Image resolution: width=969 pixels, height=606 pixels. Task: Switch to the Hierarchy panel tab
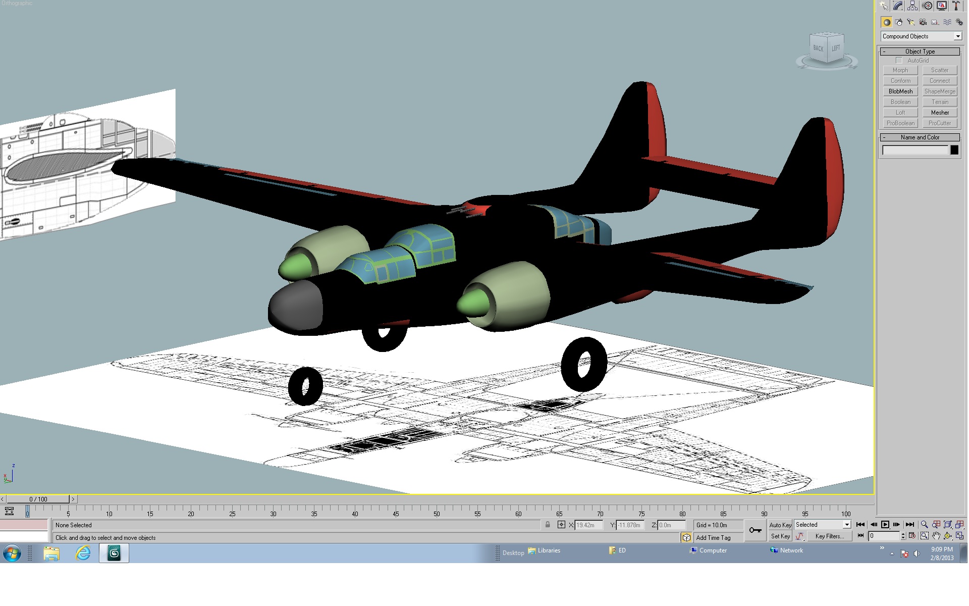point(912,6)
